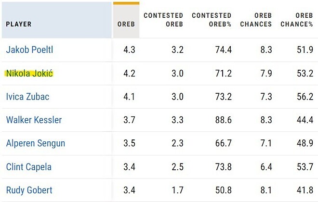Open the Alperen Sengun player link

pos(35,143)
